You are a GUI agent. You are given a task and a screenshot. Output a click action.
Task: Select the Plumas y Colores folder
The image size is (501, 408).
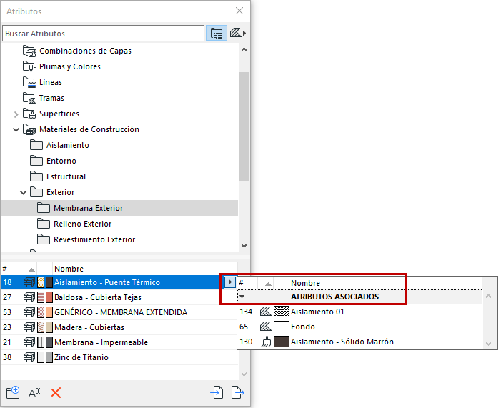pyautogui.click(x=69, y=66)
